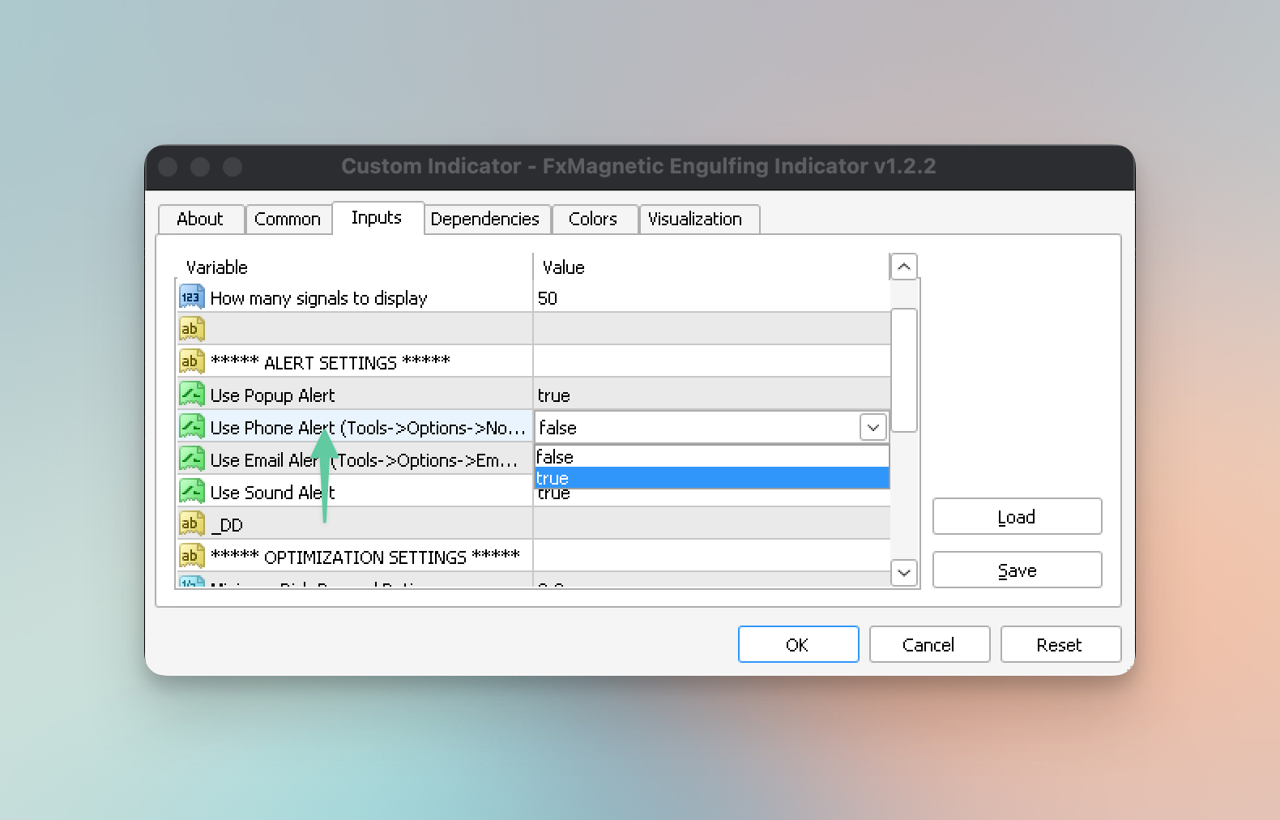Go to the Dependencies tab

pos(485,220)
